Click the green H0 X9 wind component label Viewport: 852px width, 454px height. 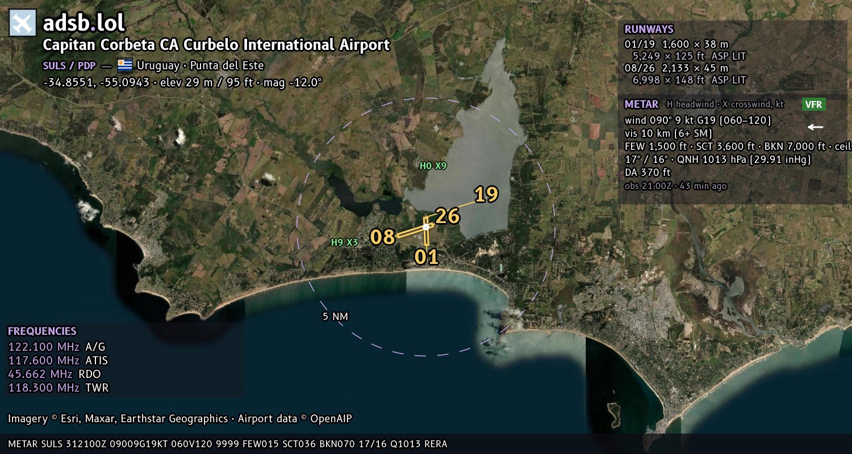pyautogui.click(x=433, y=166)
